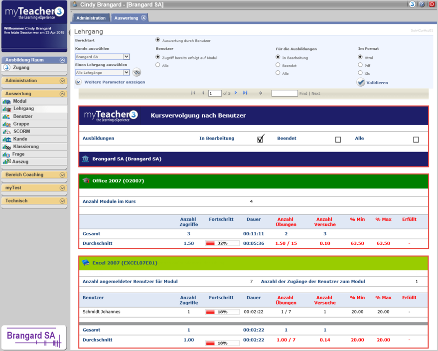Expand the Administration sidebar section

coord(62,81)
